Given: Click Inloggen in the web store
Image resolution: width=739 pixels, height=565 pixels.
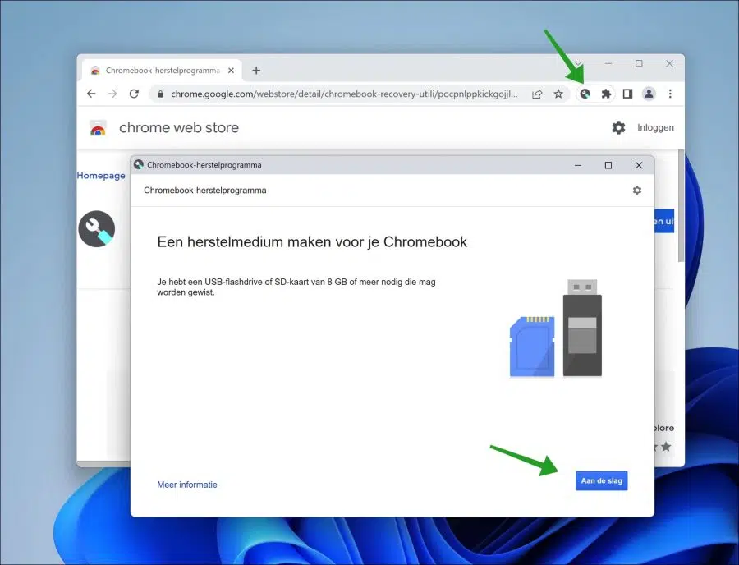Looking at the screenshot, I should click(655, 128).
